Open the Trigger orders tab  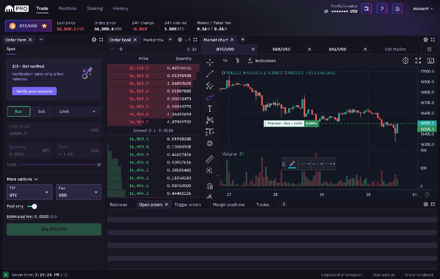tap(188, 205)
